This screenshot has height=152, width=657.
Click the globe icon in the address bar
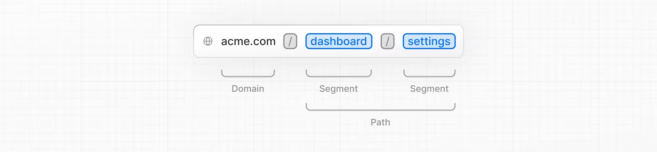pyautogui.click(x=208, y=41)
